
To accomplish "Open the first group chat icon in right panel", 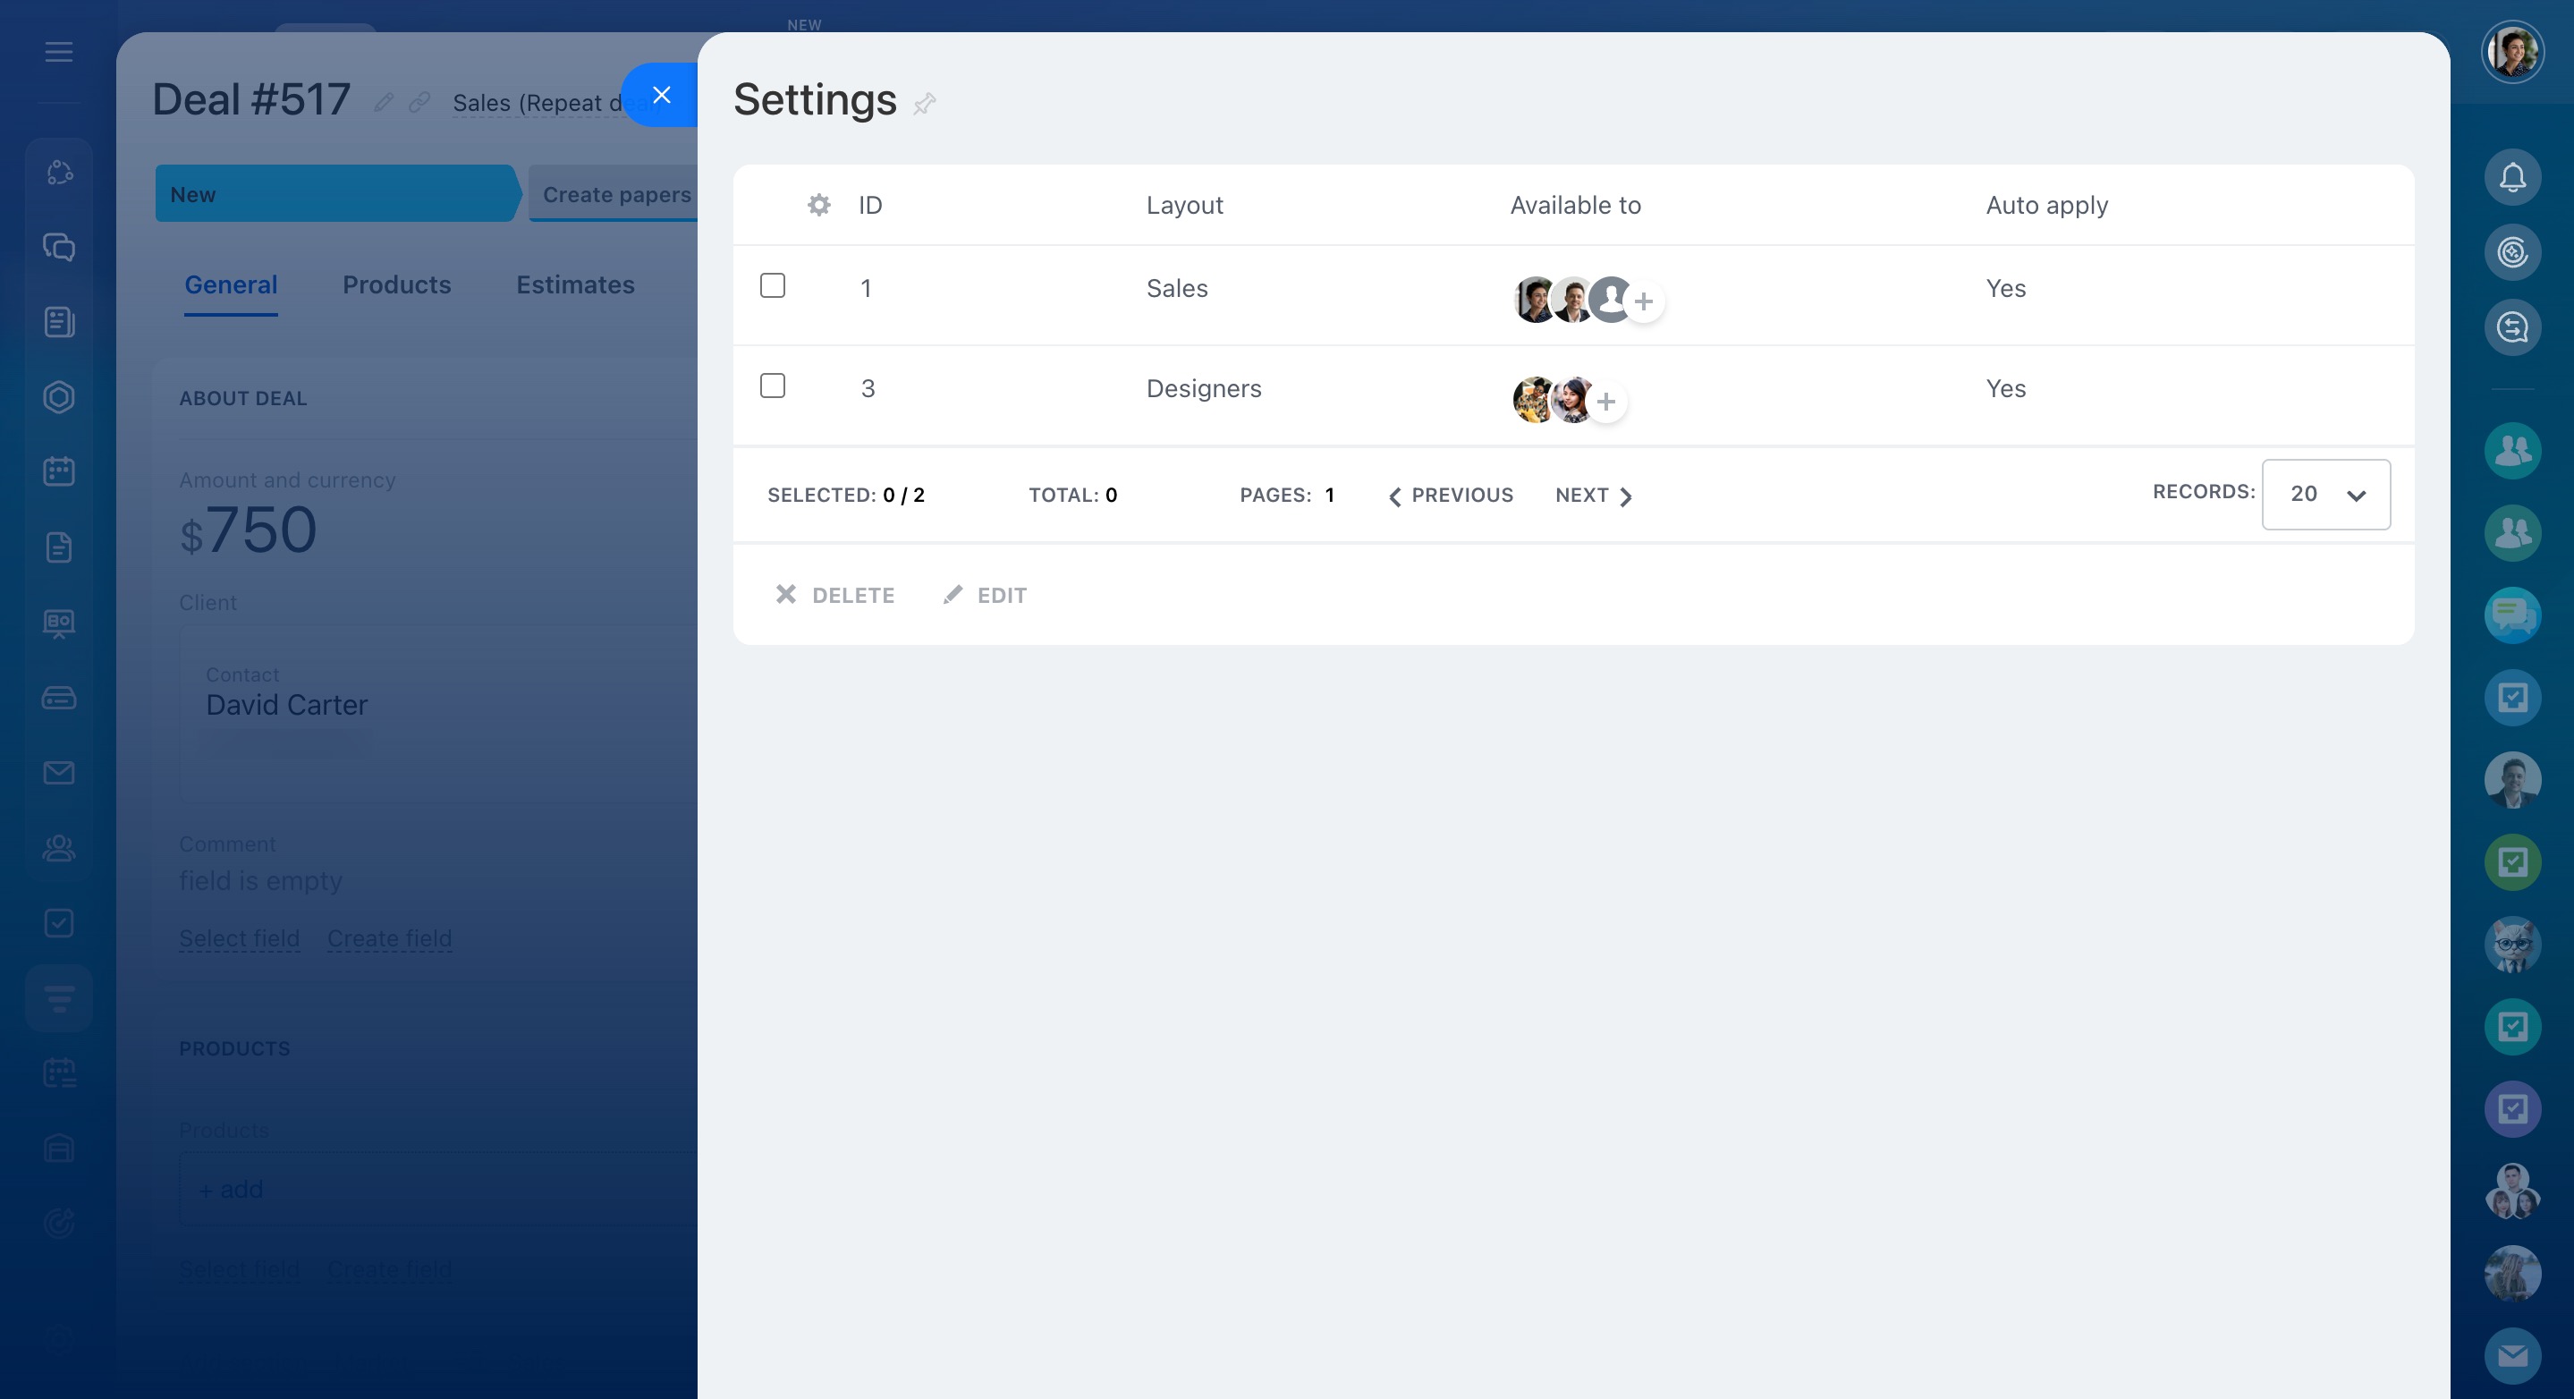I will [x=2512, y=451].
